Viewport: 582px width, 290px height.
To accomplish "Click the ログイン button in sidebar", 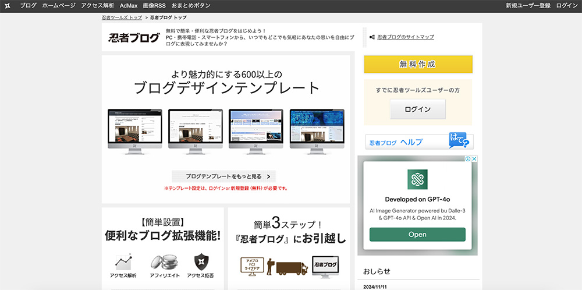I will pos(417,109).
